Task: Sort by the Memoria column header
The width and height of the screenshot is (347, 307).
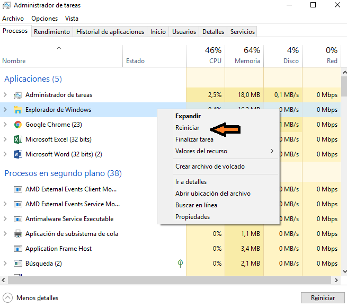Action: pyautogui.click(x=244, y=56)
